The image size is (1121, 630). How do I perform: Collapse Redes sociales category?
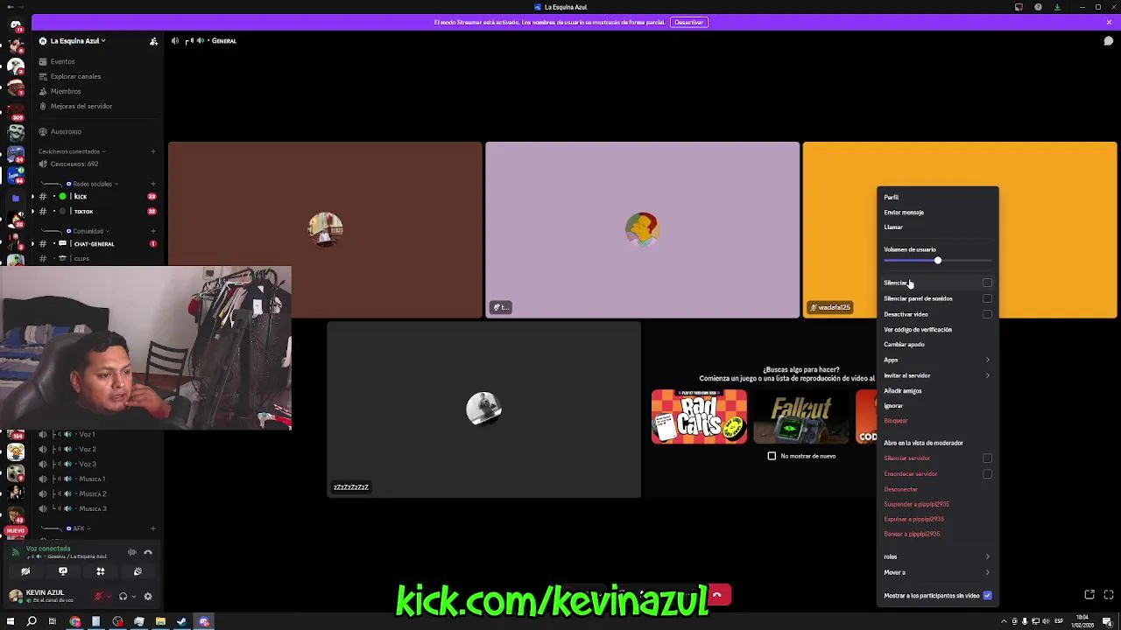pos(92,184)
